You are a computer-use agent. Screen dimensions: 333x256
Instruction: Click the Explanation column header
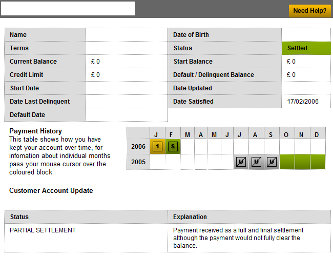point(190,217)
